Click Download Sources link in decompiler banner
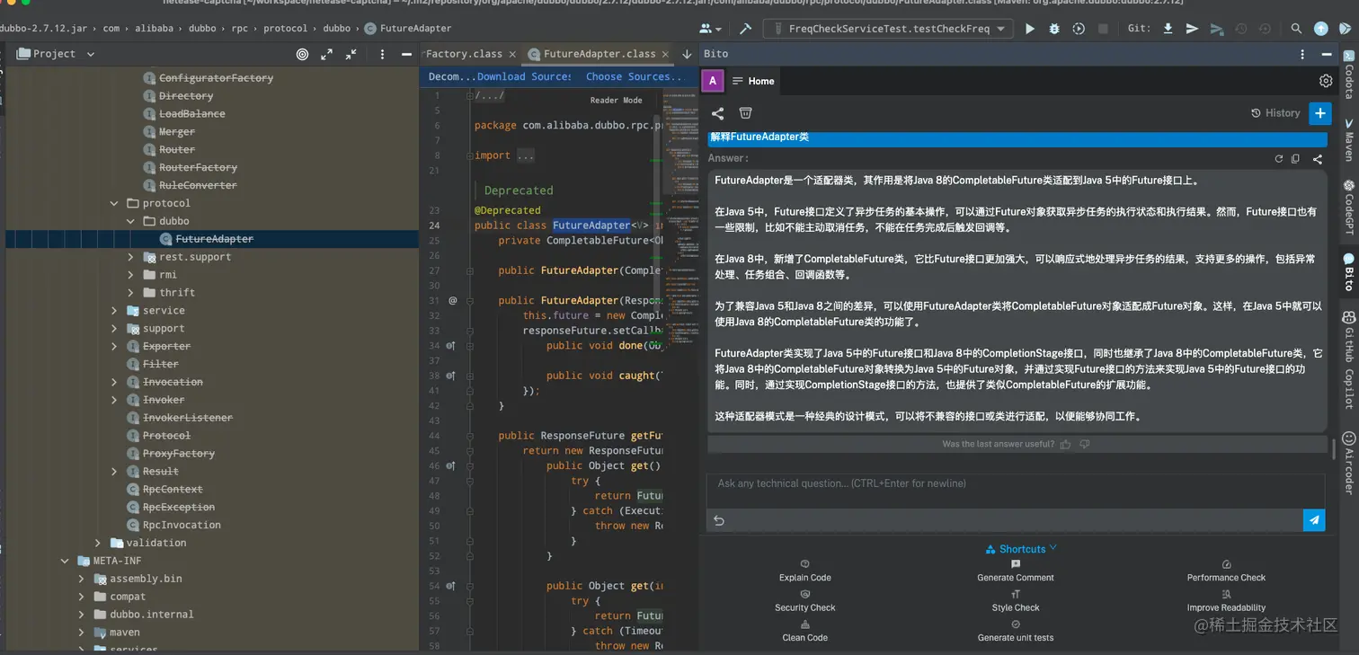Viewport: 1359px width, 655px height. click(524, 76)
